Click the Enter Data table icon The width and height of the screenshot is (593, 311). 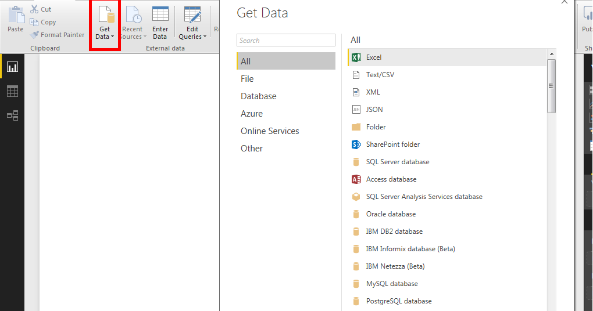pos(160,17)
